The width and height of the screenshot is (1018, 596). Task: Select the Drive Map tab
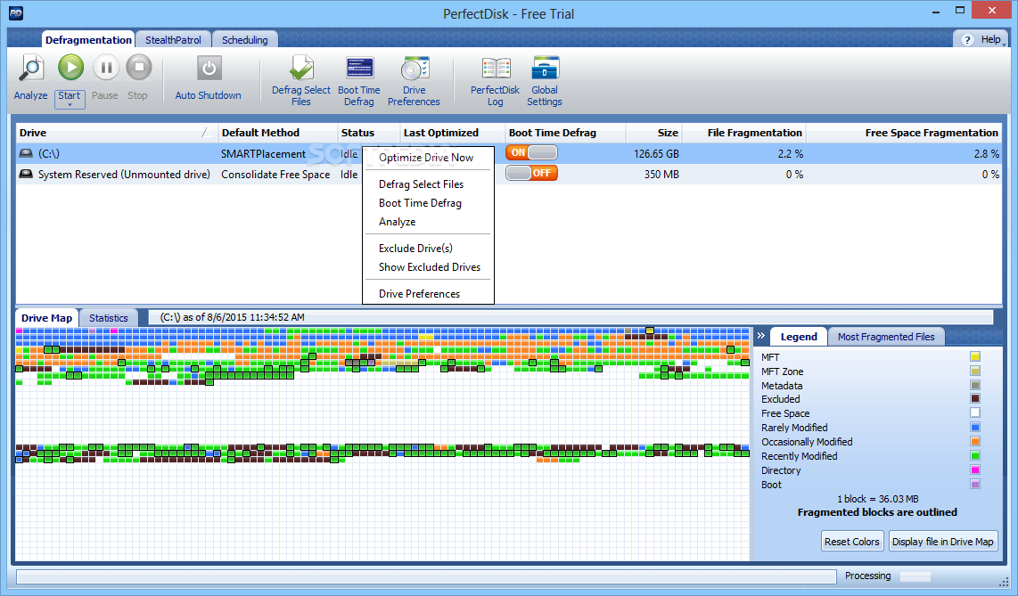pyautogui.click(x=46, y=318)
